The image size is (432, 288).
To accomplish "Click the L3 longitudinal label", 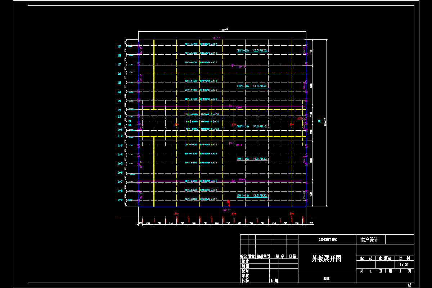I will tap(119, 101).
